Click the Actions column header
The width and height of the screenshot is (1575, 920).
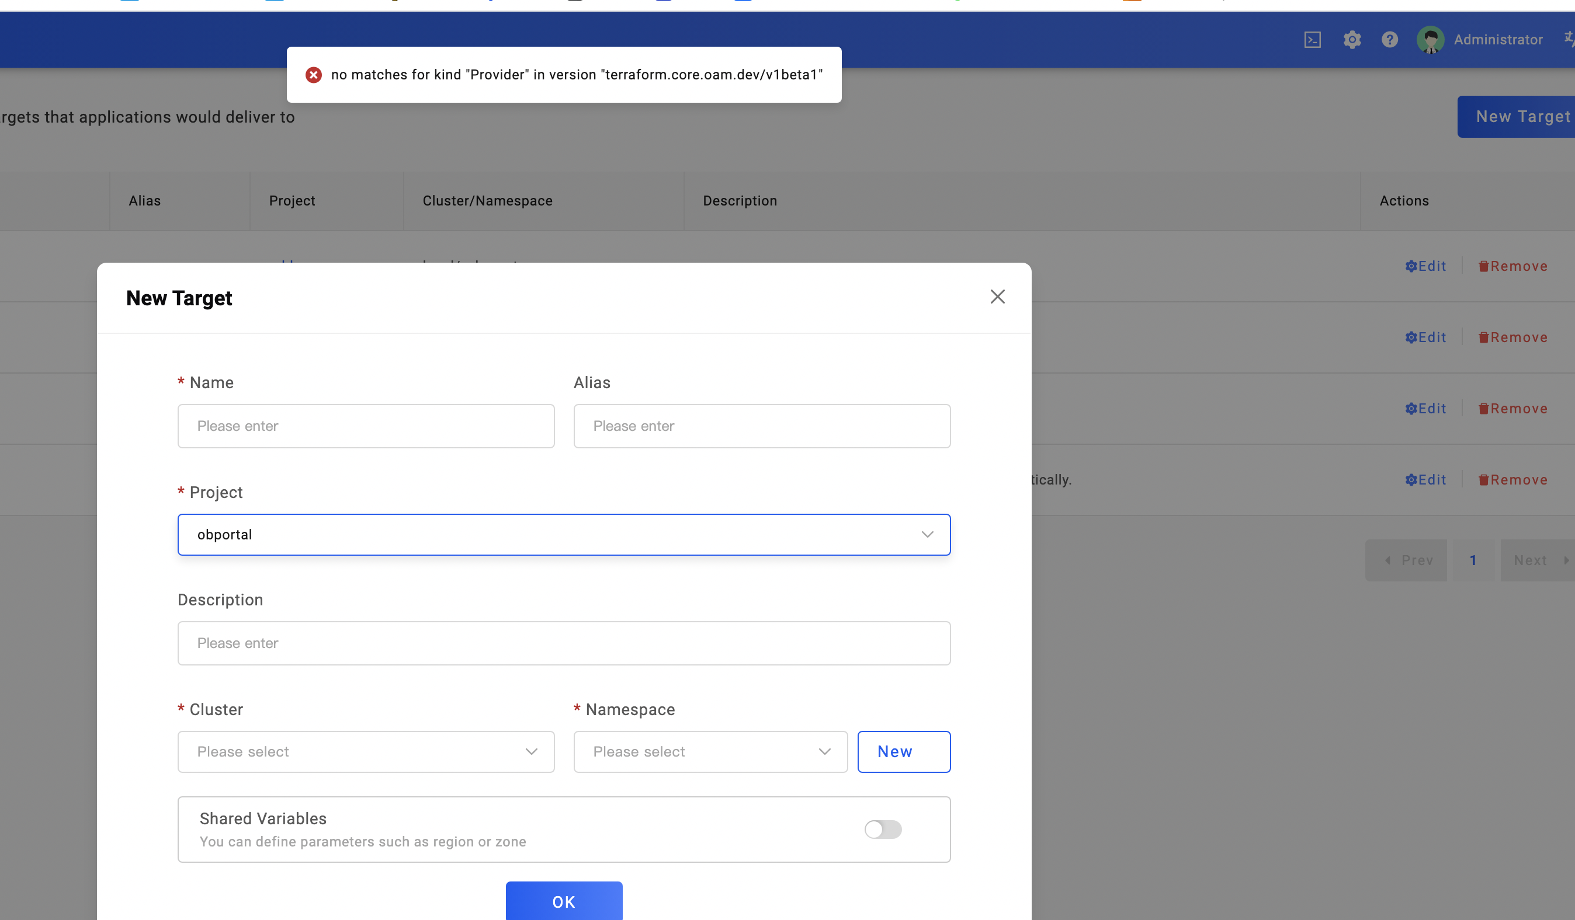click(x=1404, y=200)
